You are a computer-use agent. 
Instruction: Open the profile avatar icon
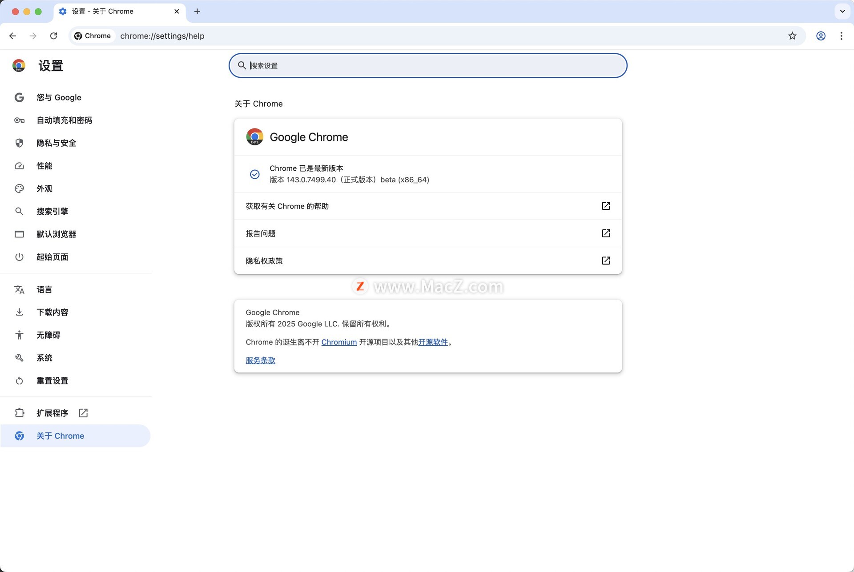tap(821, 36)
